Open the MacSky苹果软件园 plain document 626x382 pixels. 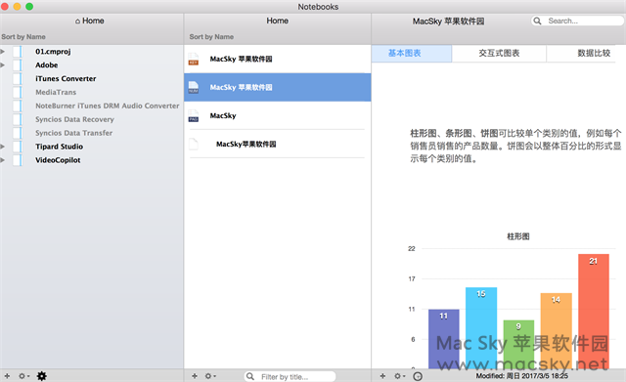(278, 144)
